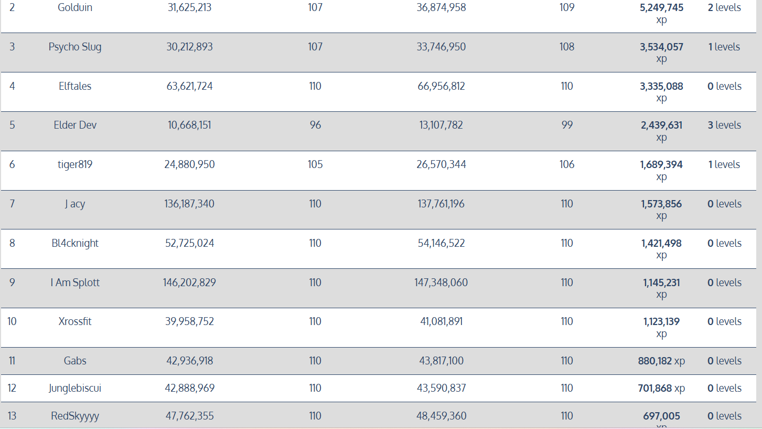Select the 136,187,340 starting XP cell
This screenshot has width=762, height=429.
189,204
